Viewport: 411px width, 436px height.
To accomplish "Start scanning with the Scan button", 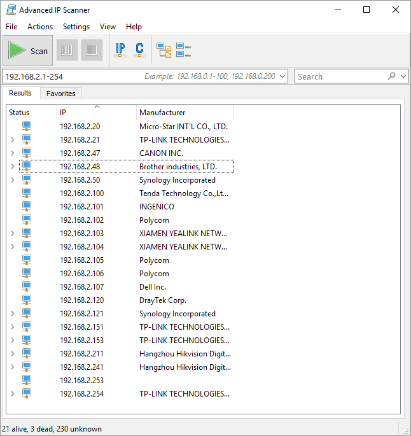I will pyautogui.click(x=27, y=50).
